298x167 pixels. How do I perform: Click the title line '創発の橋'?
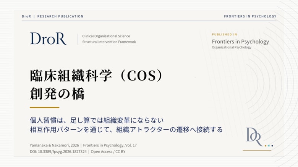click(x=57, y=93)
